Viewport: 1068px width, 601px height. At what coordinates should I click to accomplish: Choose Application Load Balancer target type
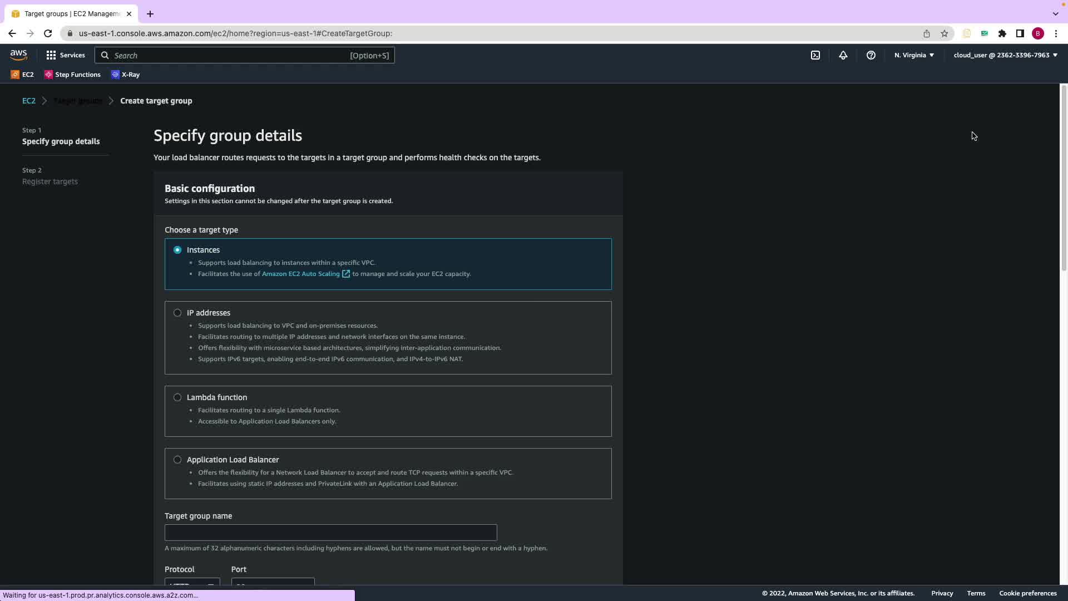click(177, 460)
